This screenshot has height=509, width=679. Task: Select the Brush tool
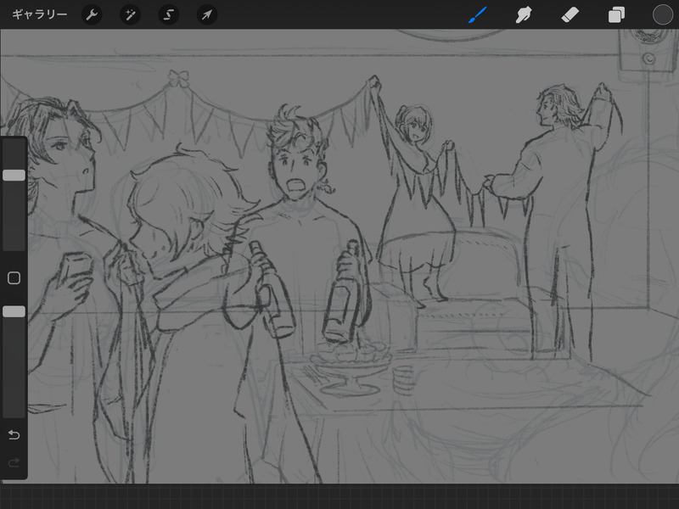(x=478, y=14)
